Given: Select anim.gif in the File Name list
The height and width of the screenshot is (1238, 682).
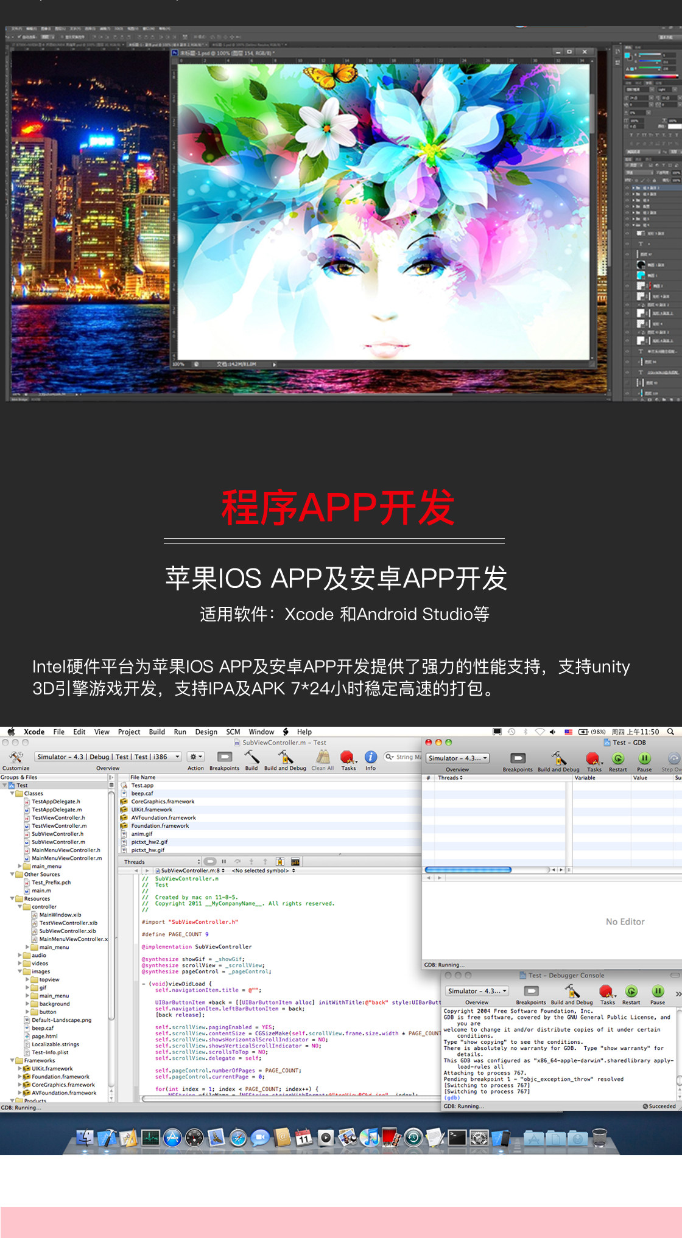Looking at the screenshot, I should click(142, 834).
